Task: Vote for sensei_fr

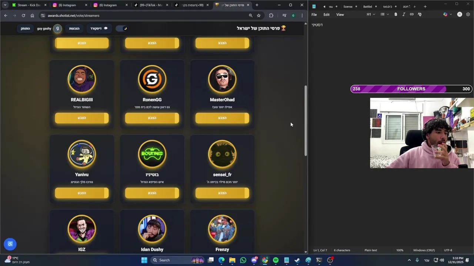Action: click(222, 193)
